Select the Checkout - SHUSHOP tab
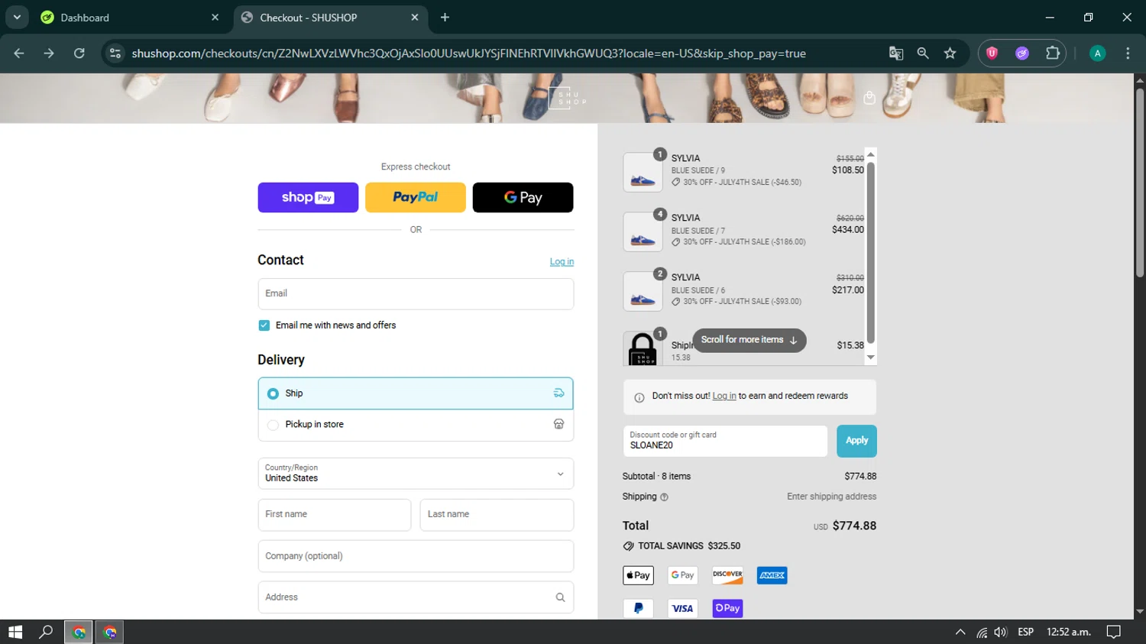This screenshot has height=644, width=1146. [329, 18]
